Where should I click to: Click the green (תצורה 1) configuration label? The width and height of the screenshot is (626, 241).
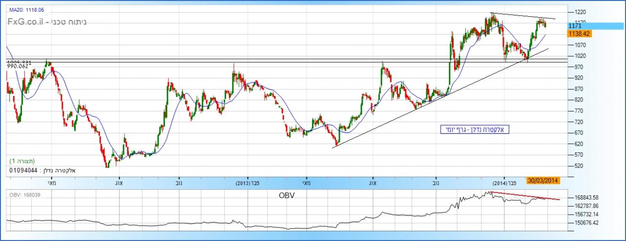click(22, 161)
